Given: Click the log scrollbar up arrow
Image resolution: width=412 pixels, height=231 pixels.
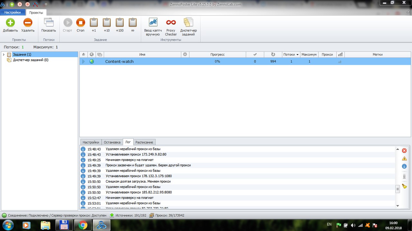Looking at the screenshot, I should 398,150.
